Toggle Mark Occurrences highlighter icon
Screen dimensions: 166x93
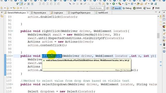point(22,4)
